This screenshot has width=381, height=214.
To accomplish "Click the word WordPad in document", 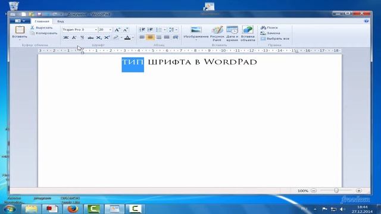I will pos(230,62).
